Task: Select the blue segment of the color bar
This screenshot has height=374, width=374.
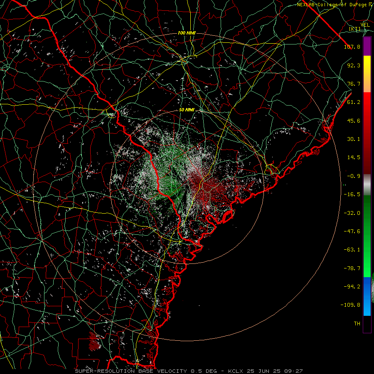Action: point(367,296)
